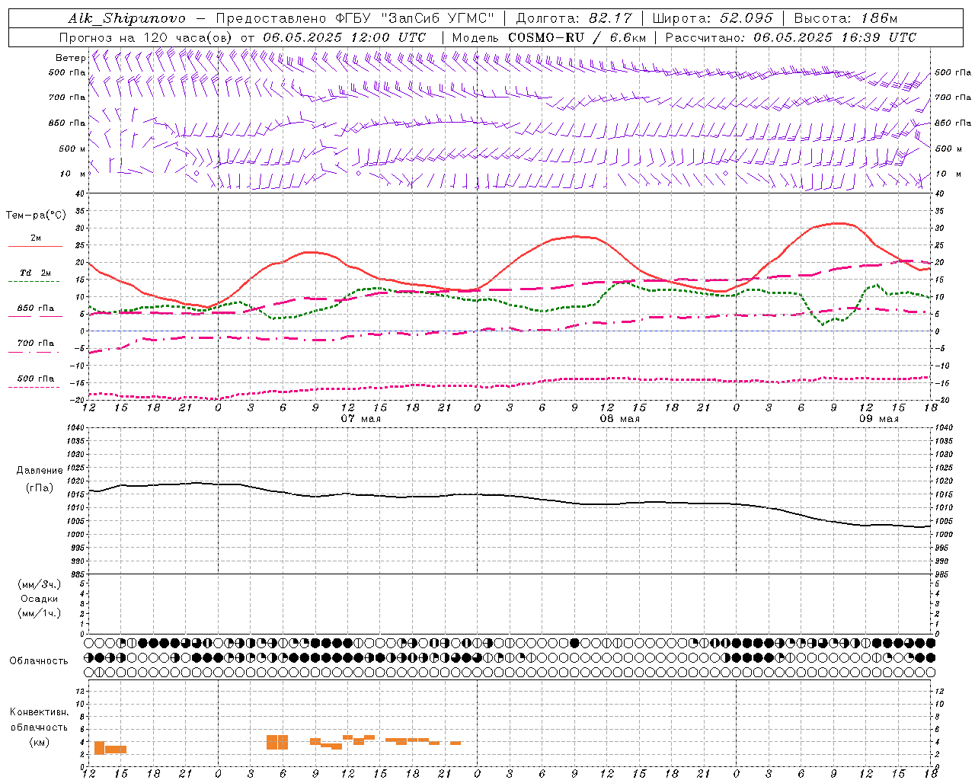Click the (мм/1ч.) precipitation unit label

click(40, 613)
